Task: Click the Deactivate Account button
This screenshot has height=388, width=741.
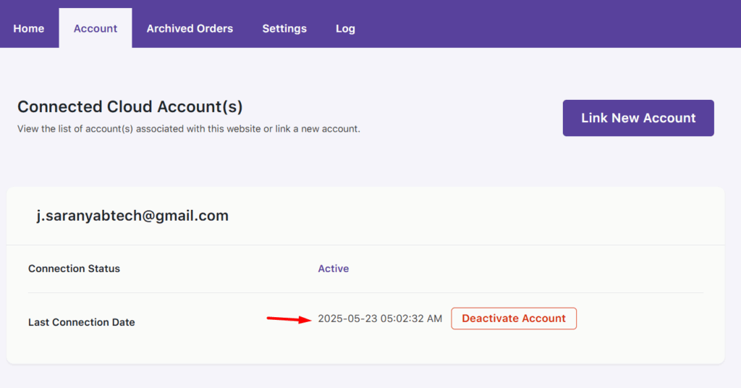Action: [514, 319]
